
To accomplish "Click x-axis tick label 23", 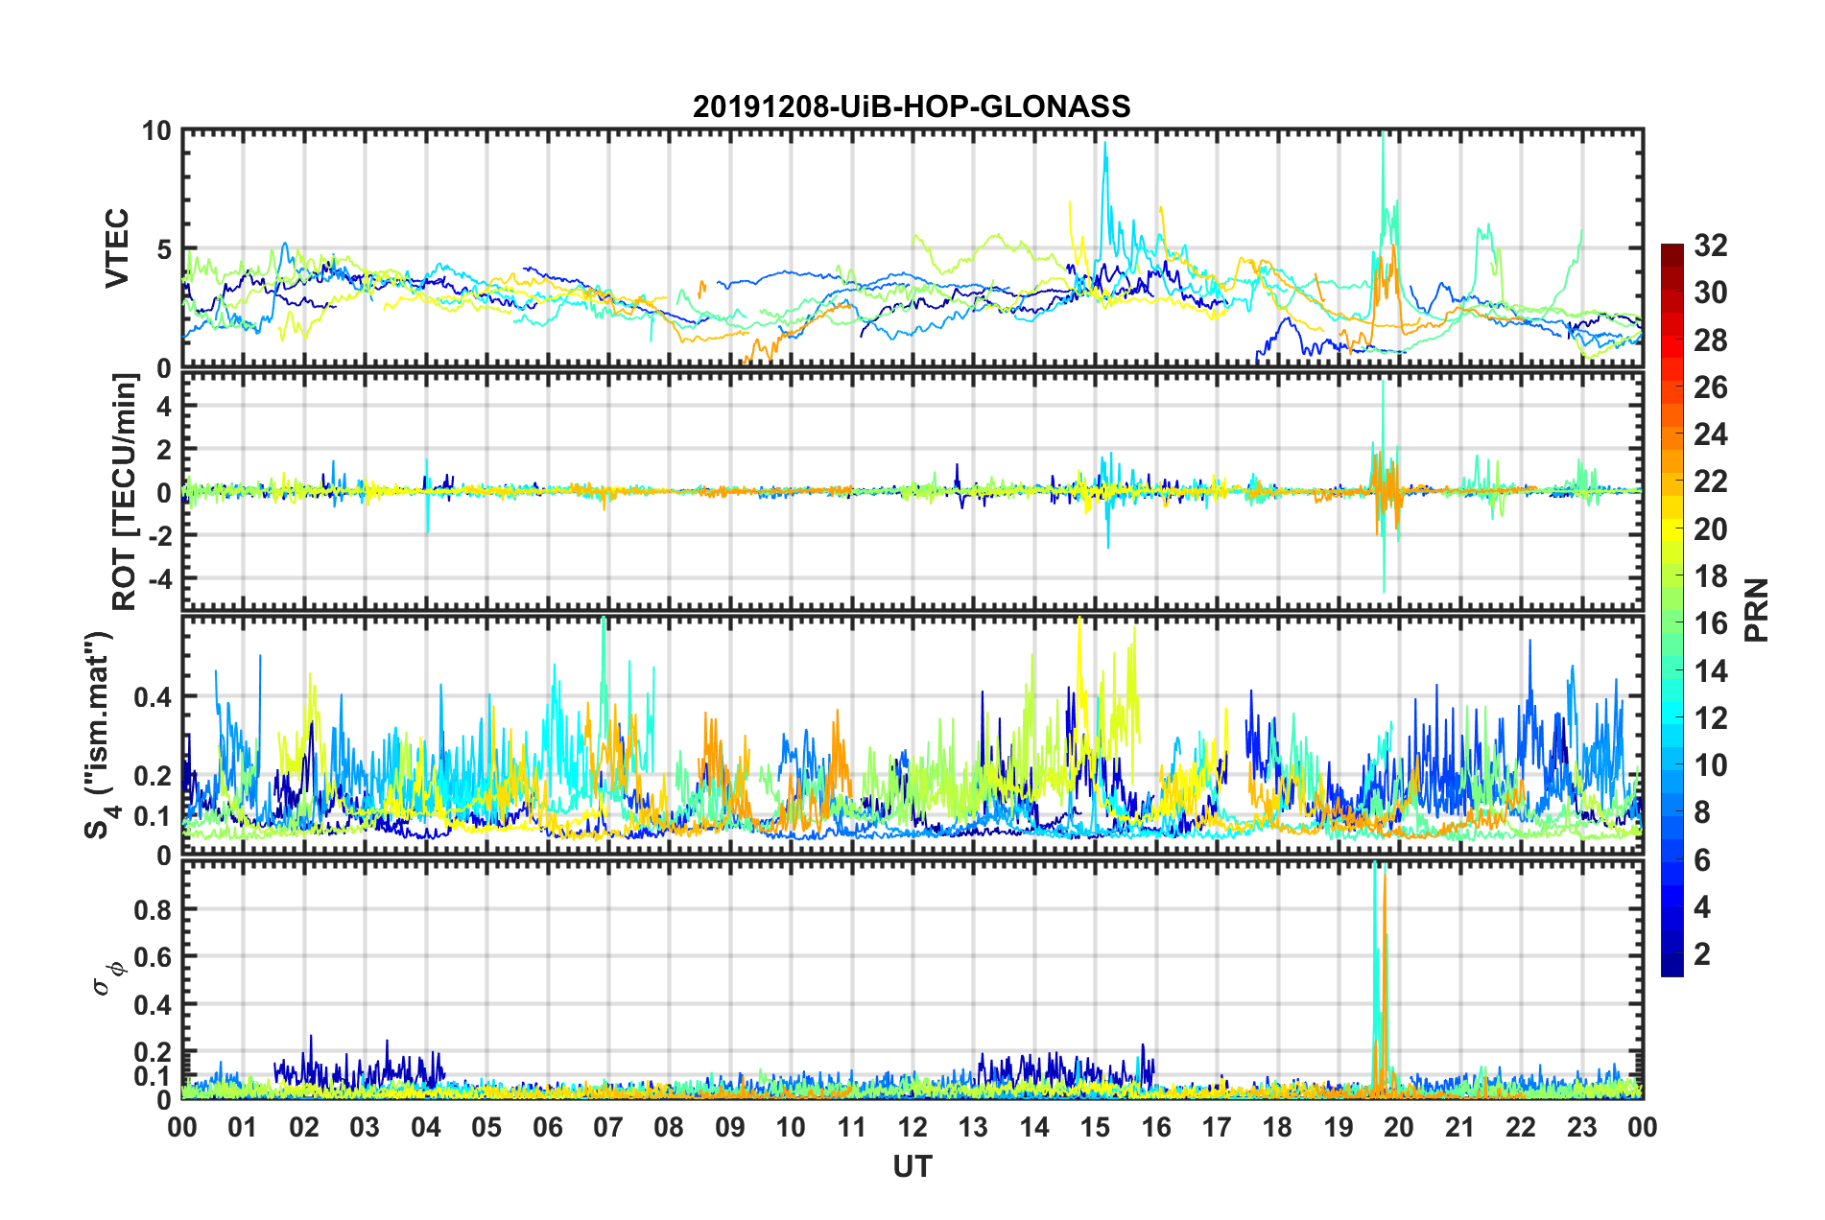I will 1582,1127.
